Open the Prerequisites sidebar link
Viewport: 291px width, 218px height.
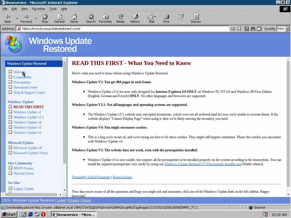[x=22, y=82]
